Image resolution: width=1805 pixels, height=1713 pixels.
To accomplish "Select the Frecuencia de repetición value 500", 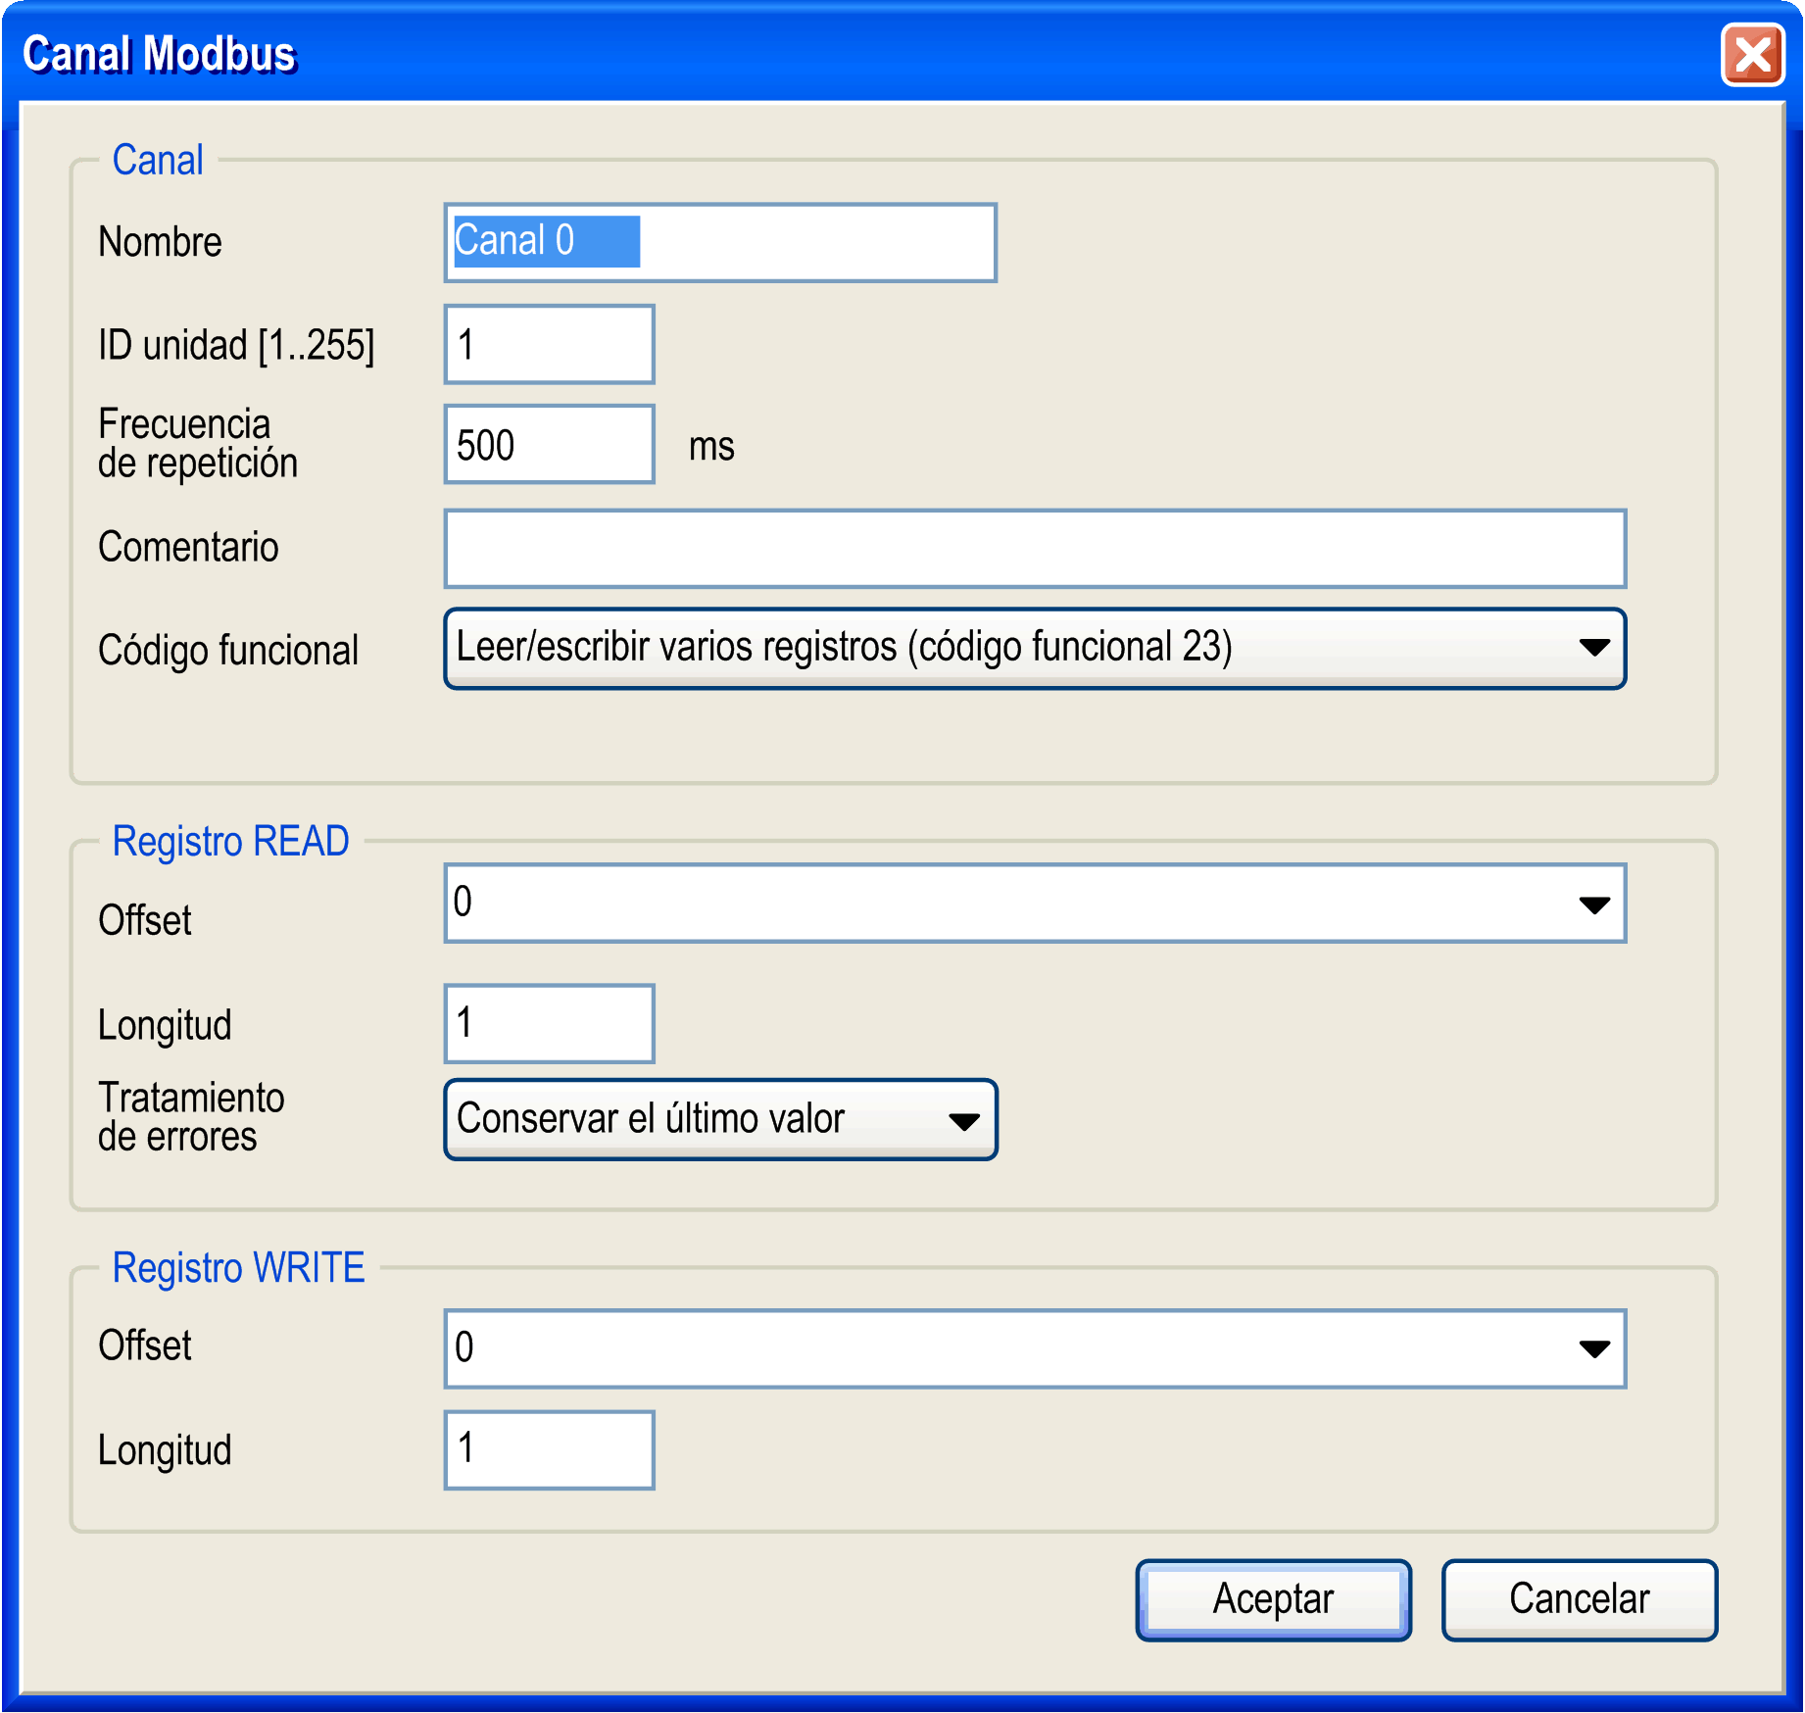I will tap(549, 444).
